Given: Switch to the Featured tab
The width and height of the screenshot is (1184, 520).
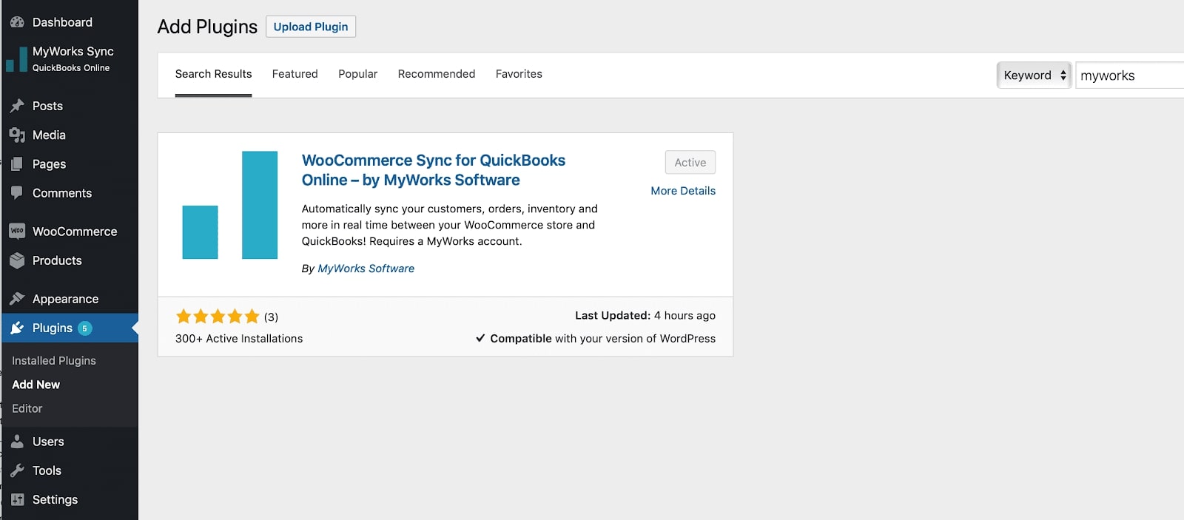Looking at the screenshot, I should point(295,74).
